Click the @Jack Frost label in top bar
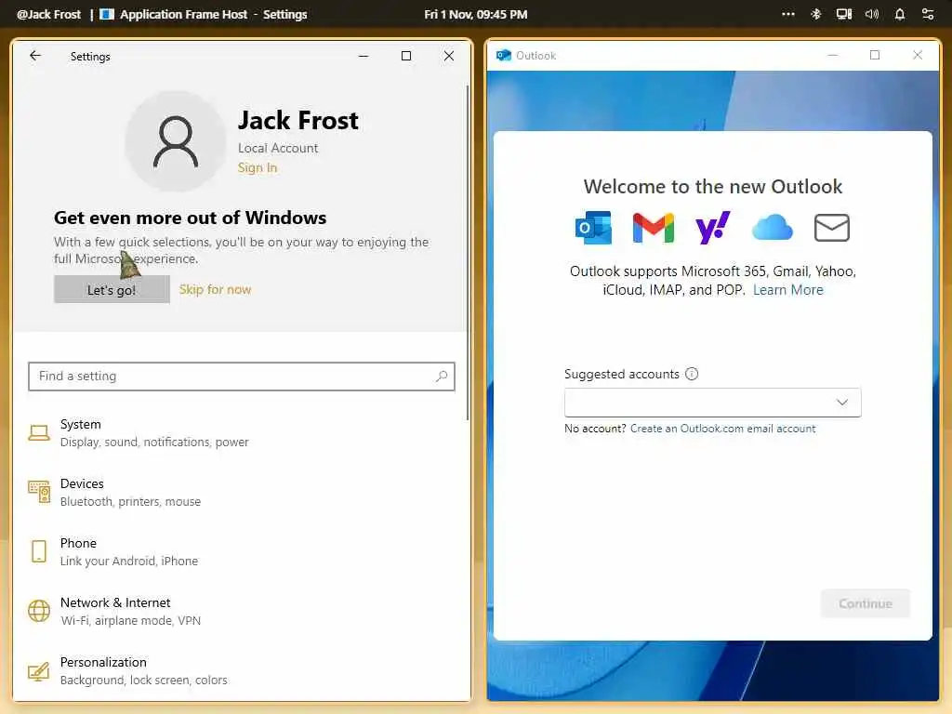This screenshot has width=952, height=714. point(48,14)
